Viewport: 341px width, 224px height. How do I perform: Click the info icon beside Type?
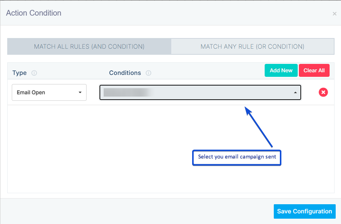point(34,73)
